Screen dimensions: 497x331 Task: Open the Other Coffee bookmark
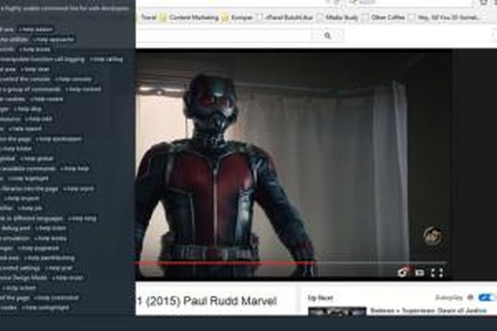point(384,17)
